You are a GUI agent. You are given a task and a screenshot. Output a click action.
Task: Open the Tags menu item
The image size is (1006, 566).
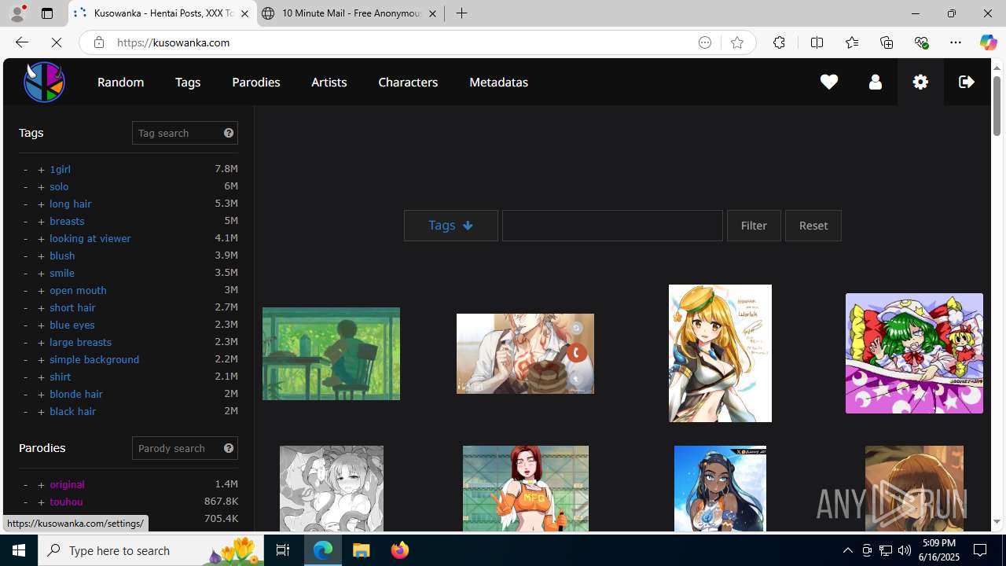click(x=188, y=82)
